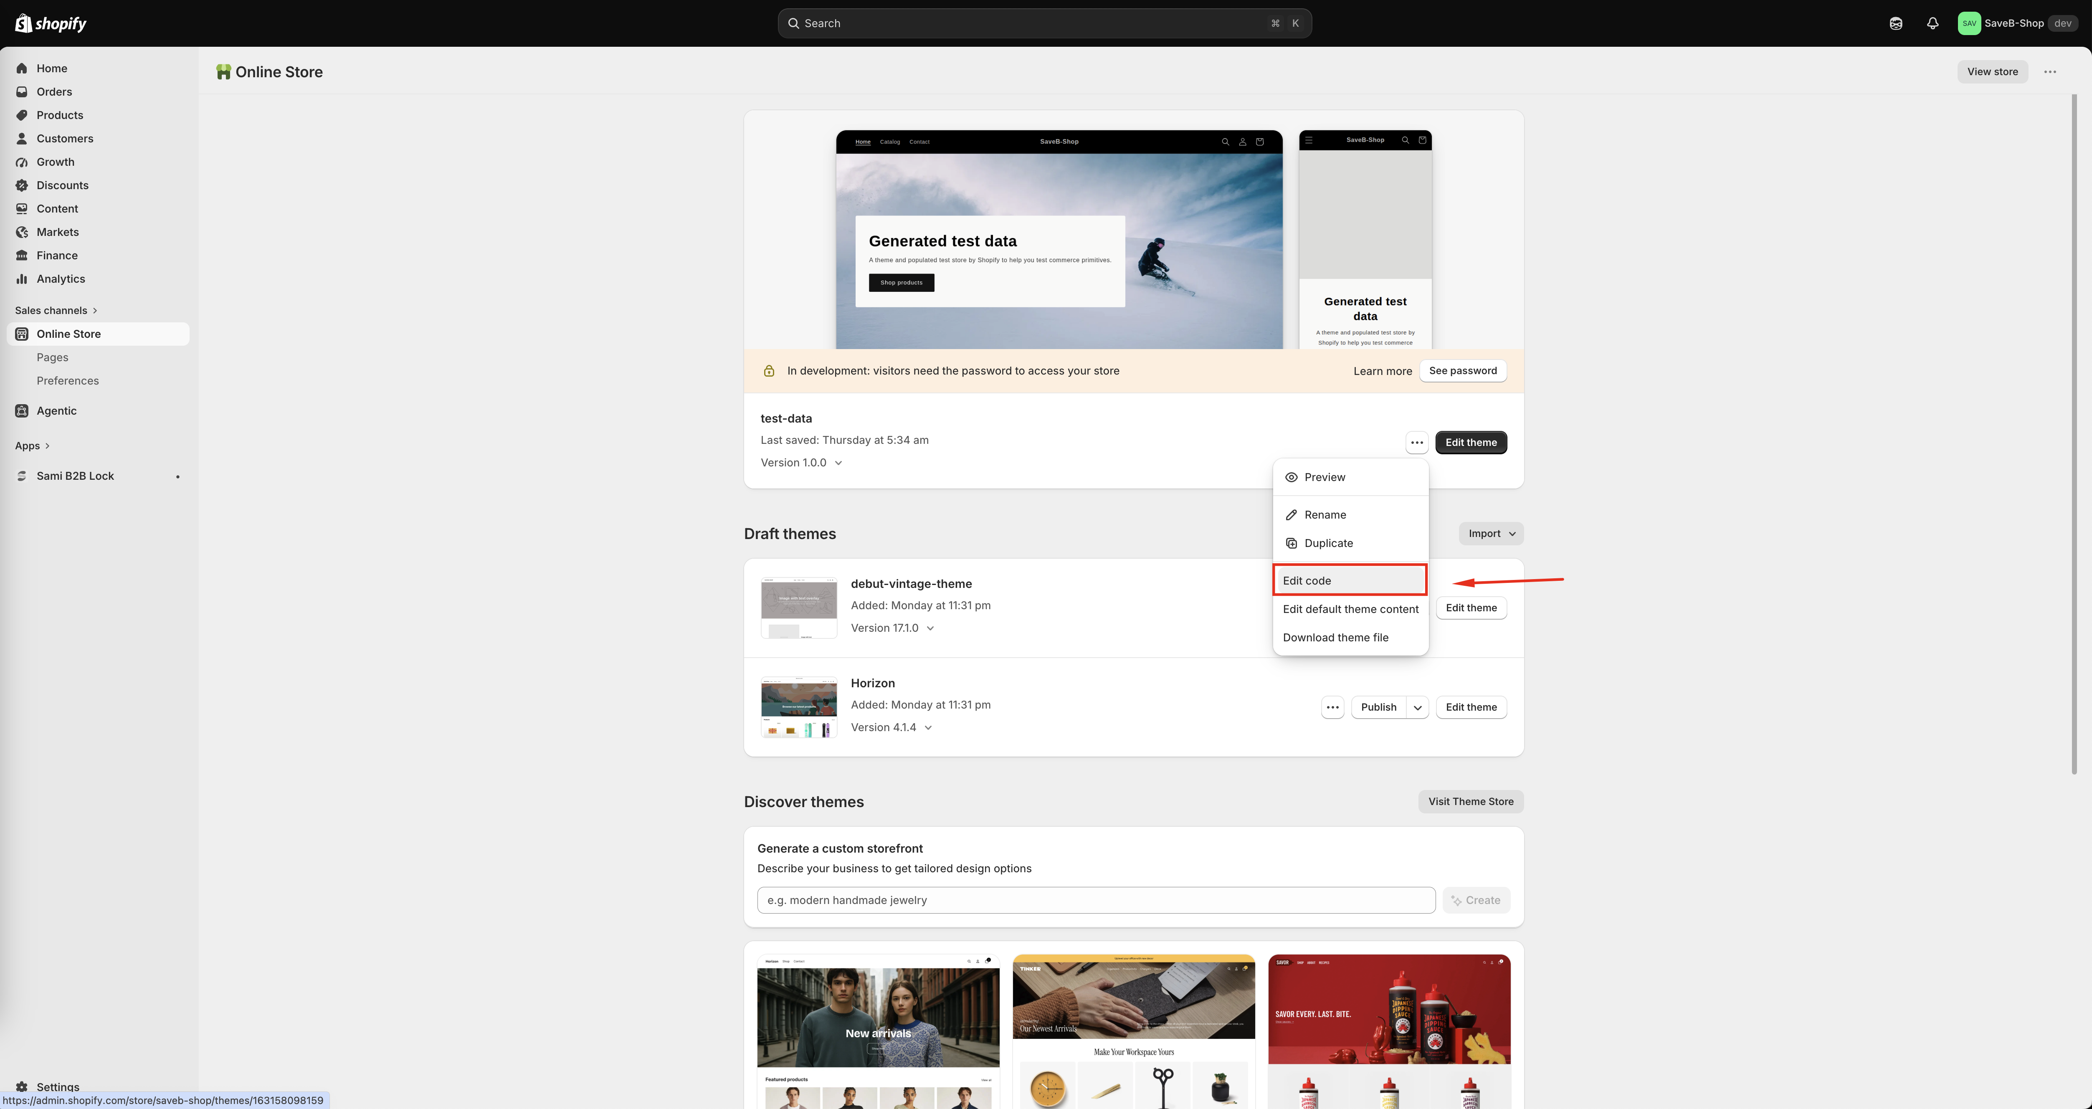Click Edit theme for test-data
This screenshot has height=1109, width=2092.
click(x=1471, y=443)
